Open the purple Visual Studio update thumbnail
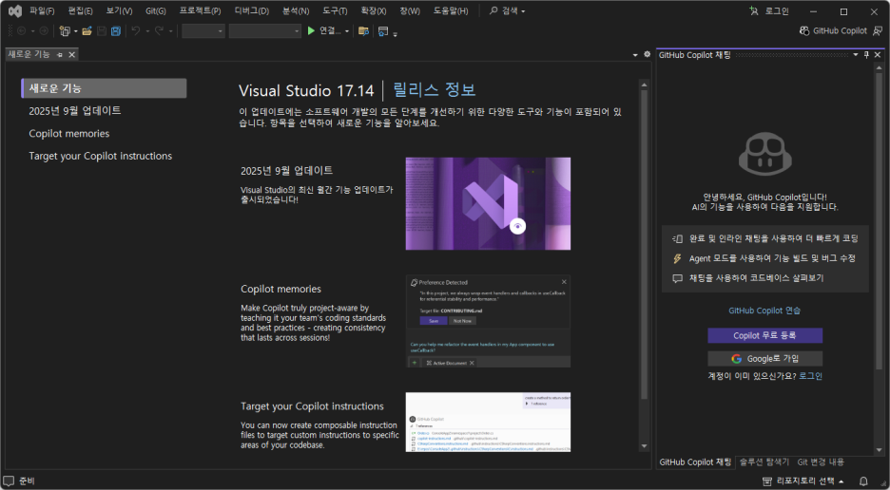Image resolution: width=890 pixels, height=490 pixels. click(488, 203)
